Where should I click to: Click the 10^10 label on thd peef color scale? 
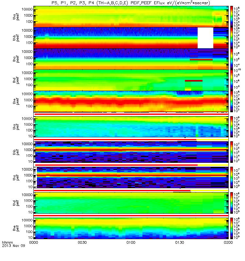click(237, 70)
